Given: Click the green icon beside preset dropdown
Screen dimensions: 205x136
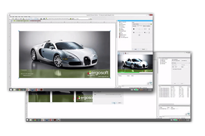Looking at the screenshot, I should tap(151, 24).
